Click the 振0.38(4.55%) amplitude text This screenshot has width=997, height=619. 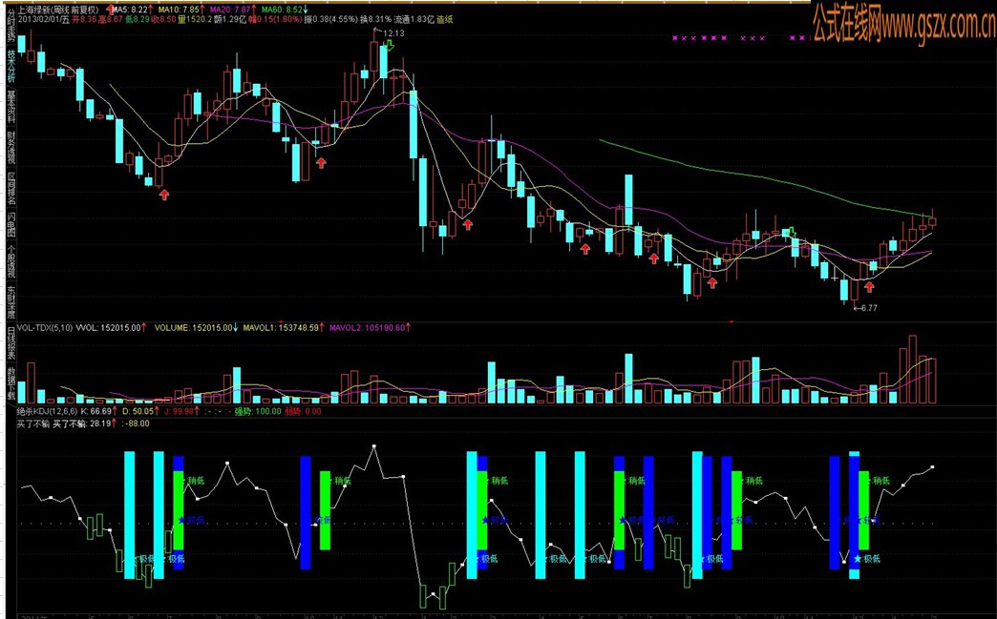tap(330, 20)
